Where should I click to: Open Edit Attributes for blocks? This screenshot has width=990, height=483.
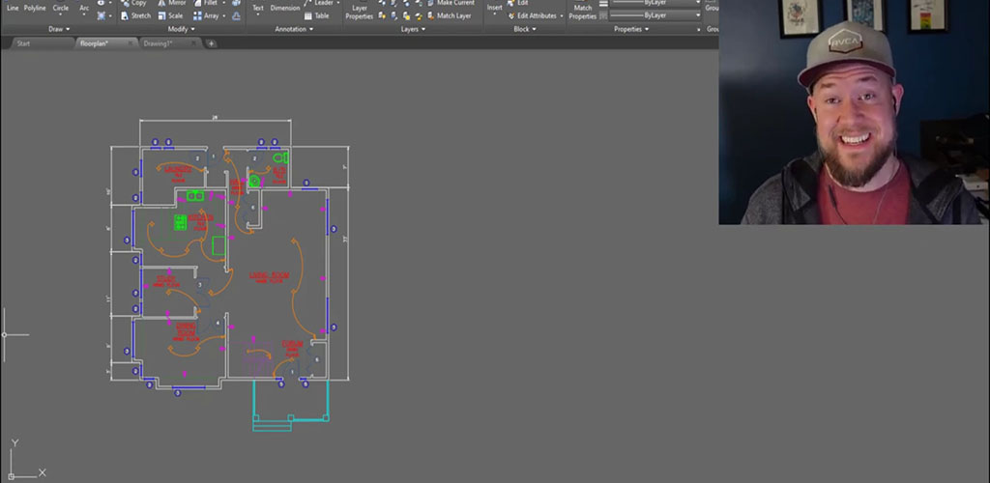tap(534, 15)
